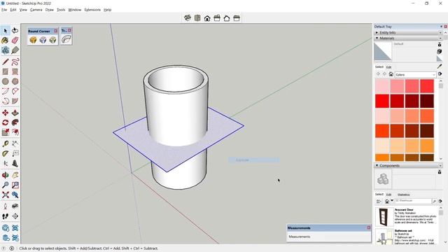Open the Draw menu

tap(50, 10)
